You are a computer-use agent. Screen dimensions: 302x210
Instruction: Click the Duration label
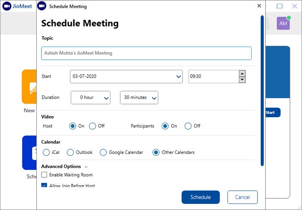click(x=50, y=97)
